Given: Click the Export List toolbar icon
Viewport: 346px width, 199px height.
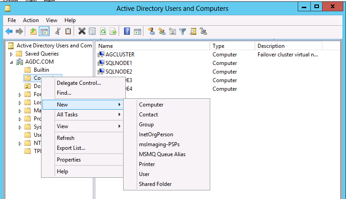Looking at the screenshot, I should coord(113,32).
